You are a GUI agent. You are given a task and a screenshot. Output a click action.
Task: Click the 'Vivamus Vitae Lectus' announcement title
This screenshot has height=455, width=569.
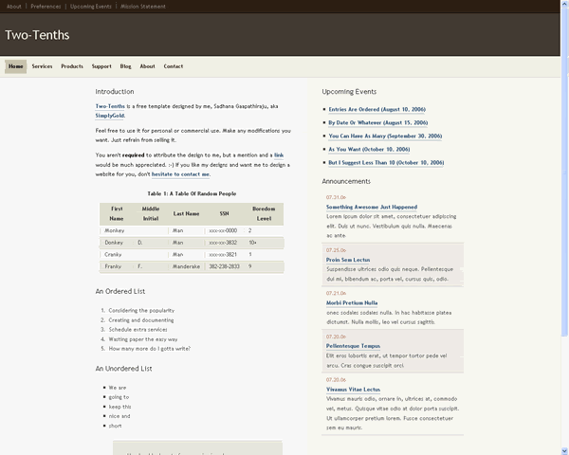coord(353,389)
